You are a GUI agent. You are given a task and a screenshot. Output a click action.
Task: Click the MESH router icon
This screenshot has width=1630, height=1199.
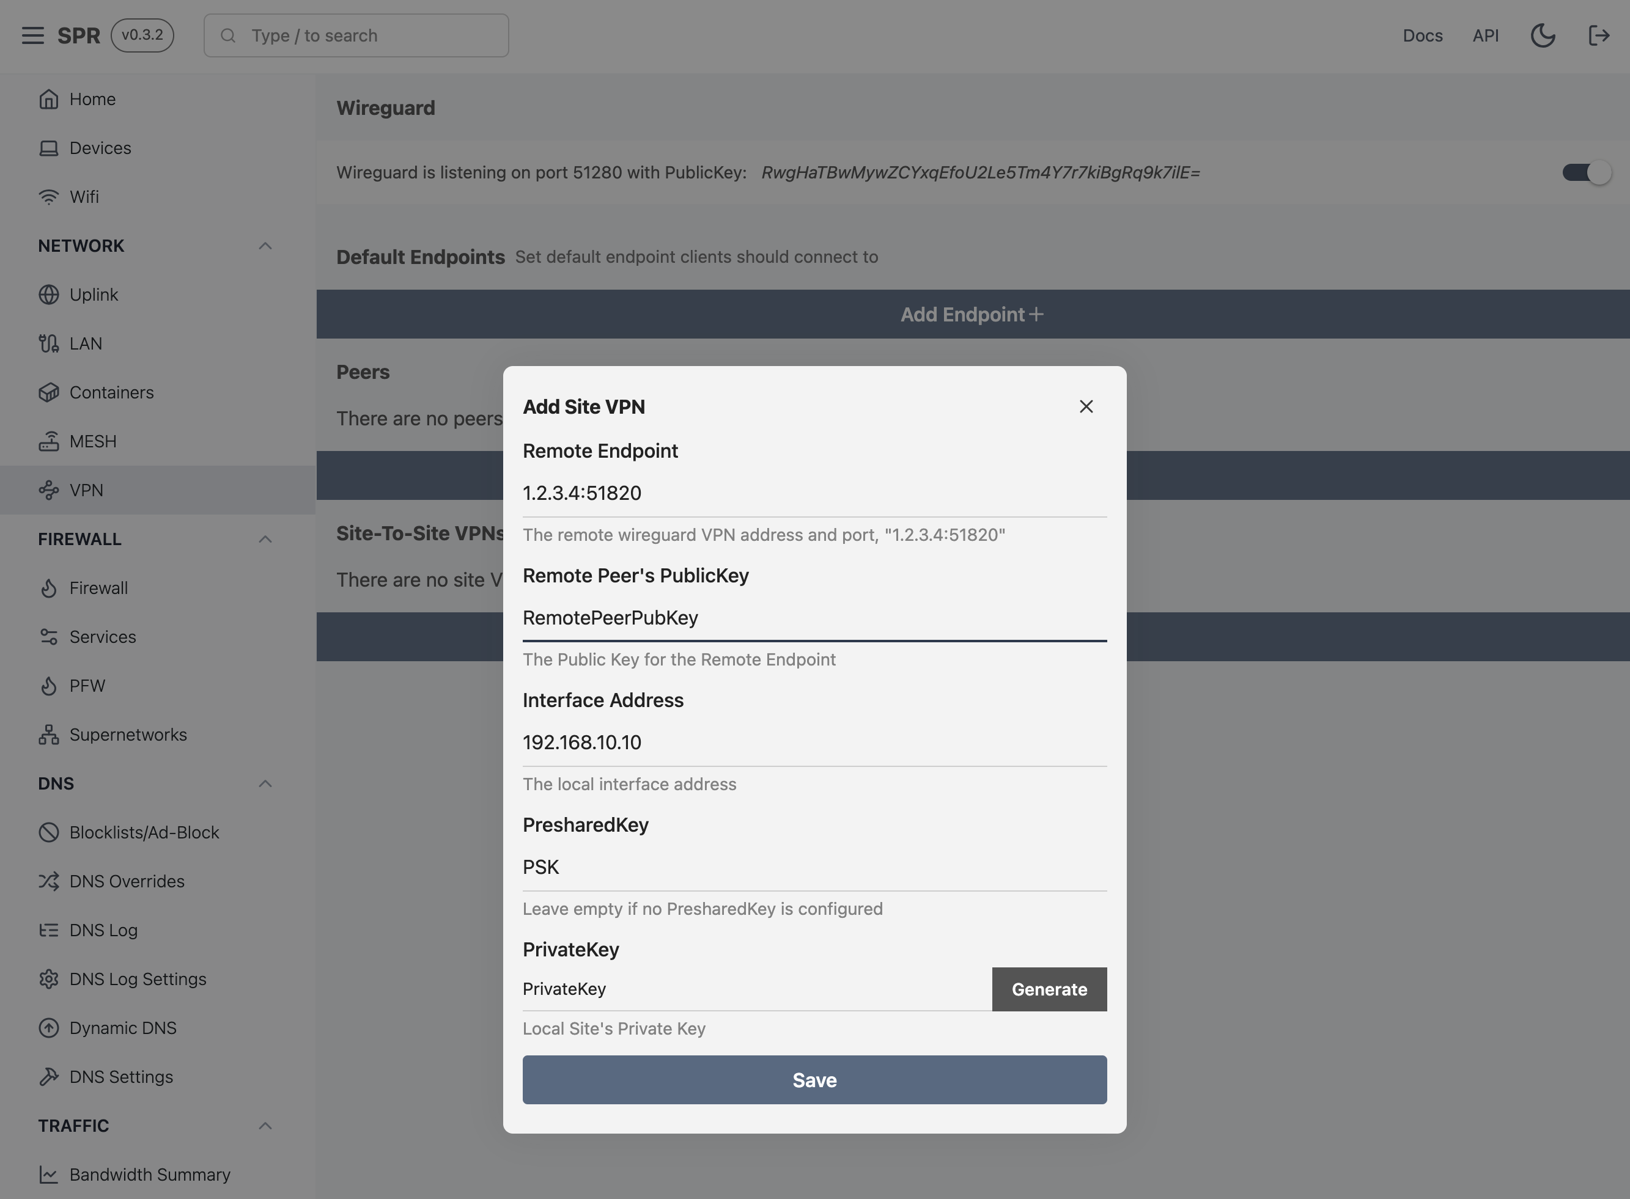[x=49, y=441]
